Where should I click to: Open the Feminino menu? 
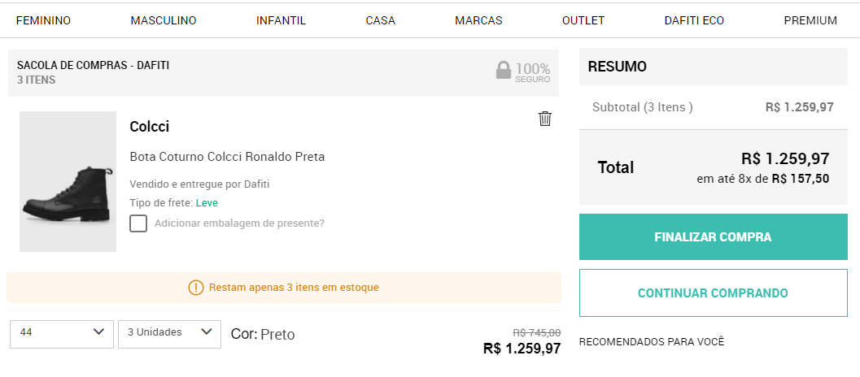[x=43, y=20]
